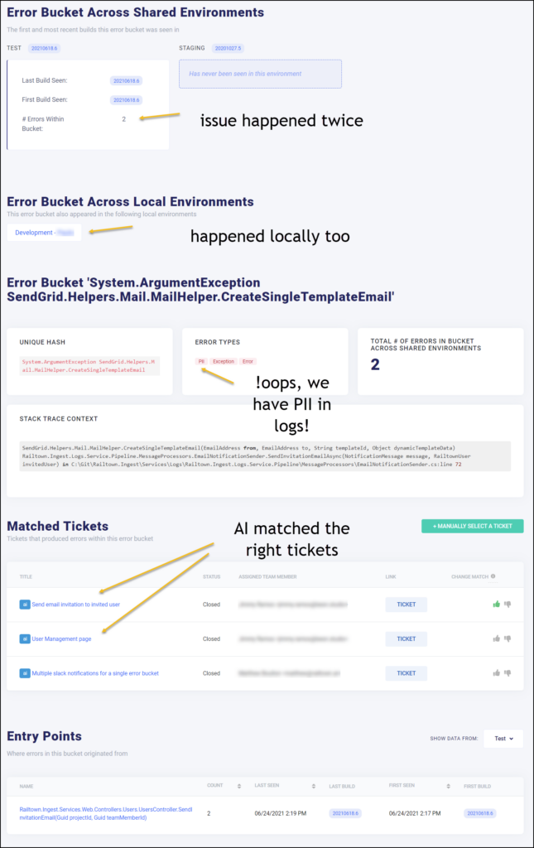Click ticket icon beside 'Send email invitation'

[x=24, y=605]
